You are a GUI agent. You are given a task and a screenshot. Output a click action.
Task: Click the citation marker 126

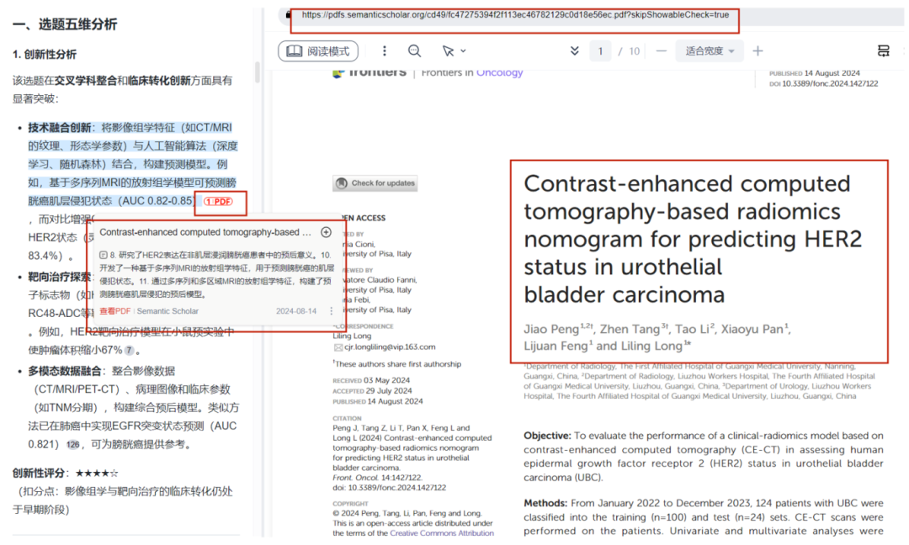click(x=72, y=445)
